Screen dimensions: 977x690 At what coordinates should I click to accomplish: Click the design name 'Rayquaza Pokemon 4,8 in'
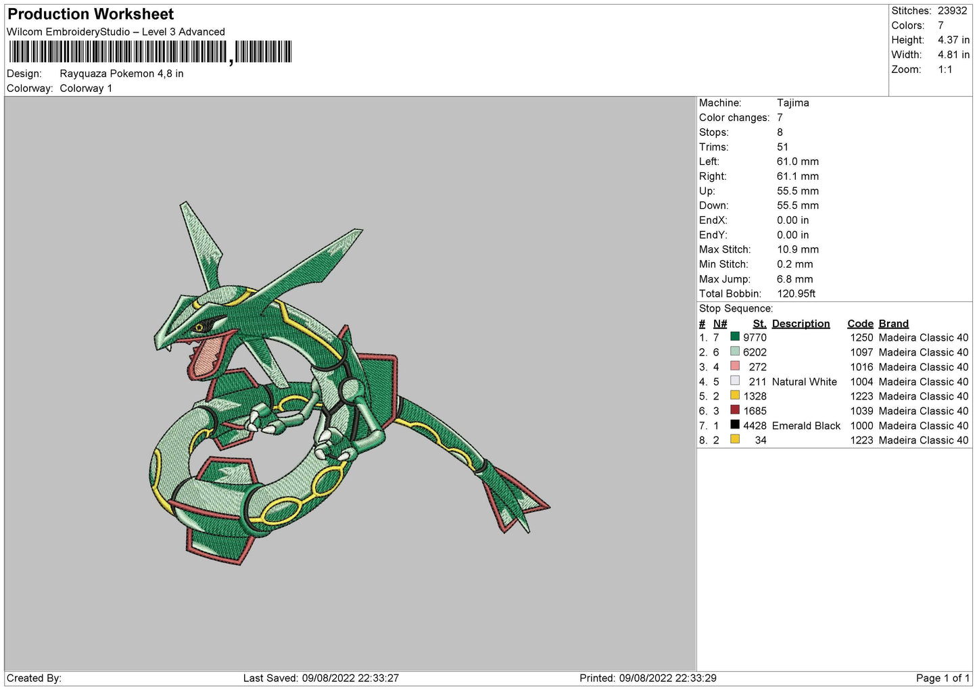tap(122, 74)
